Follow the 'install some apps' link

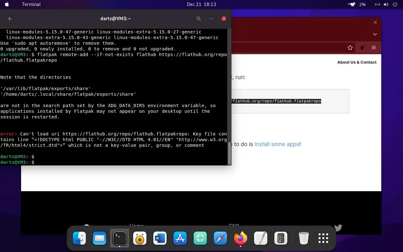(277, 144)
